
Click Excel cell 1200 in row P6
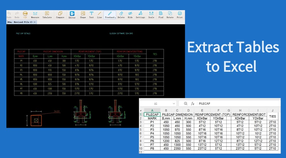166,141
